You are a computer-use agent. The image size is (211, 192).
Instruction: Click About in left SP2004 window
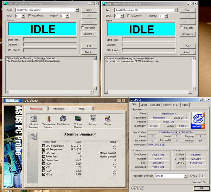(x=89, y=52)
